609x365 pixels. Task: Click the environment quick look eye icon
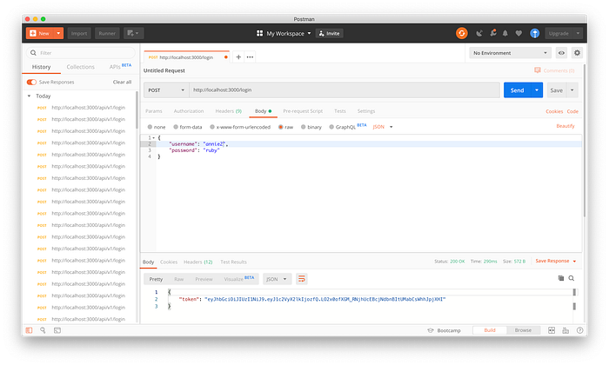click(x=561, y=53)
